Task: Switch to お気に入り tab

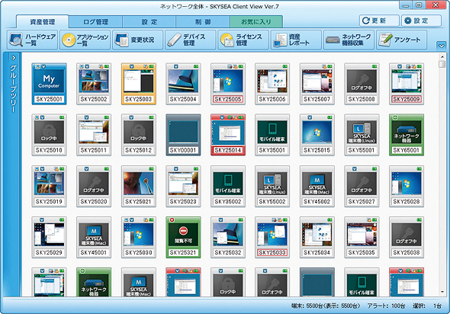Action: click(256, 22)
